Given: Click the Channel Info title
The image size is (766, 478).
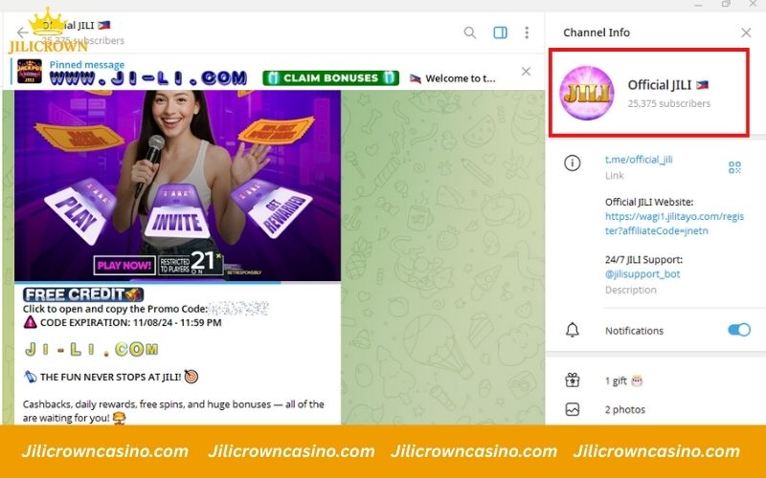Looking at the screenshot, I should [x=596, y=33].
